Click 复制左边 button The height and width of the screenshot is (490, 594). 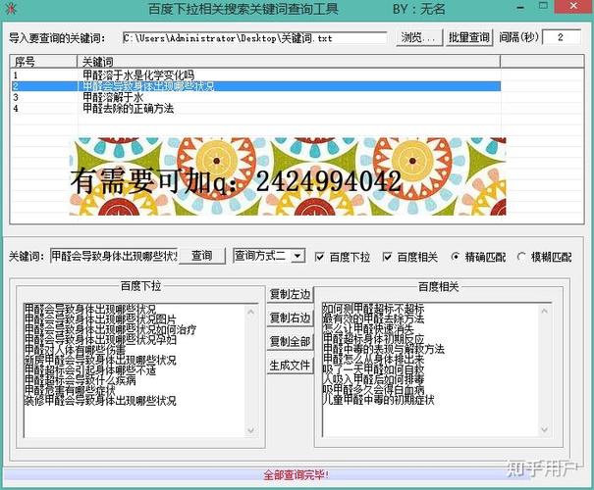click(291, 294)
